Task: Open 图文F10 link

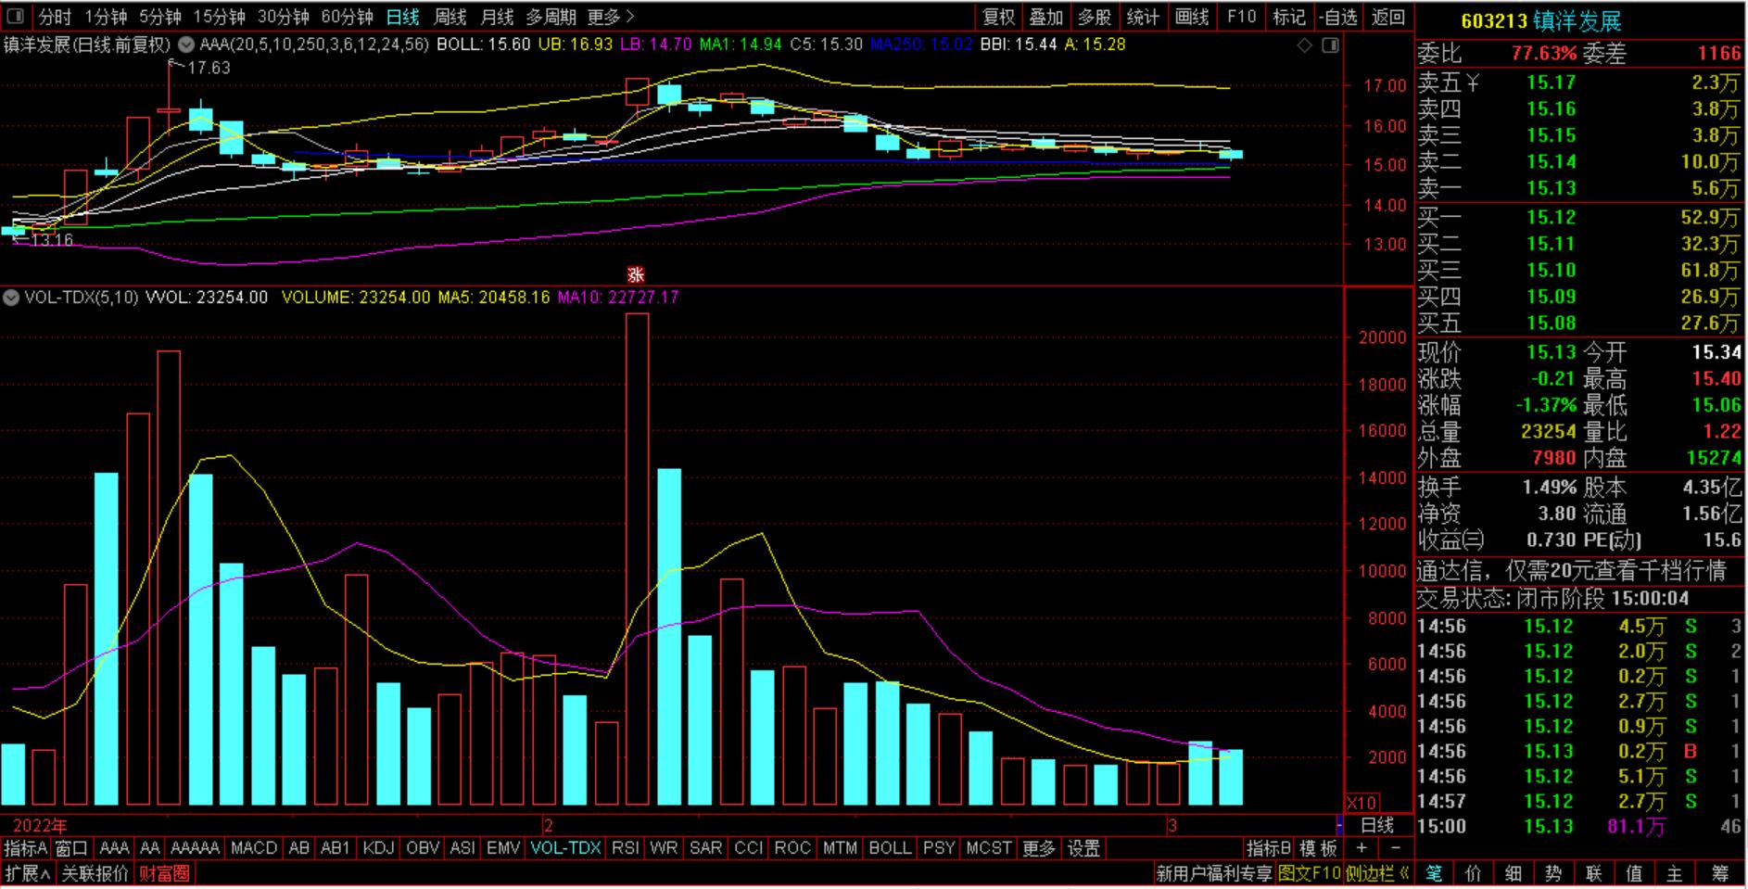Action: [x=1310, y=873]
